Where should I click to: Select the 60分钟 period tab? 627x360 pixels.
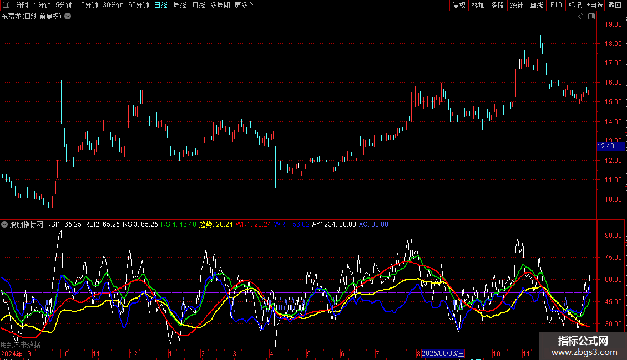(138, 5)
